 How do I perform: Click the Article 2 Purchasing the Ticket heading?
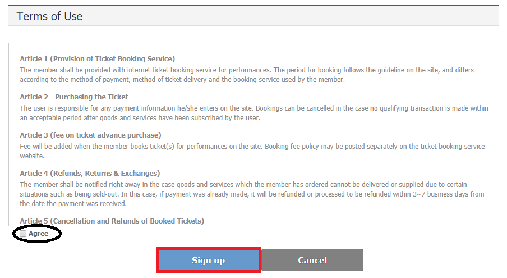coord(74,97)
